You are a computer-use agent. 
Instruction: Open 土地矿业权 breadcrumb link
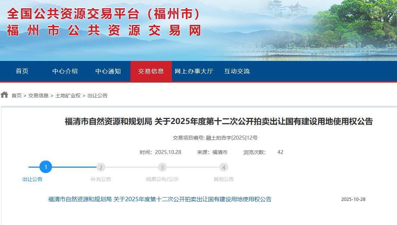[68, 96]
